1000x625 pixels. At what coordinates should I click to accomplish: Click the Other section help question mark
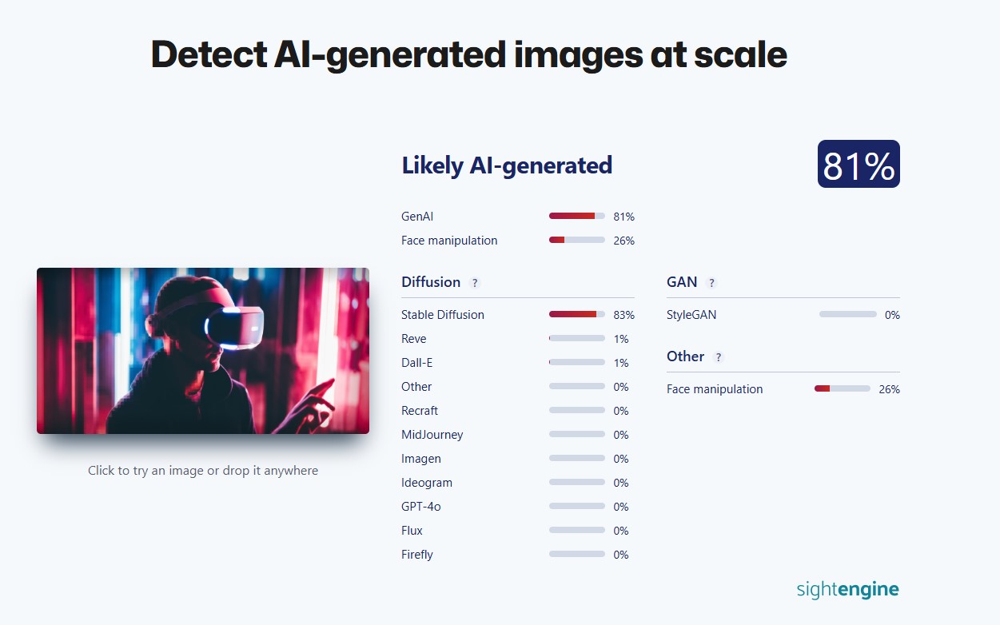(719, 357)
